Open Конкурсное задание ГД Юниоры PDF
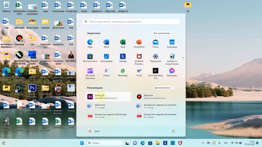Viewport: 262px width, 147px height. 108,116
